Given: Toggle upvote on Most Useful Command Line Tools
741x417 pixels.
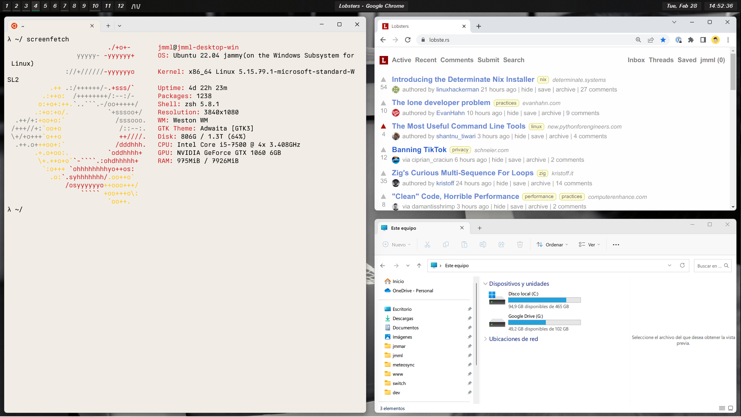Looking at the screenshot, I should [x=383, y=126].
